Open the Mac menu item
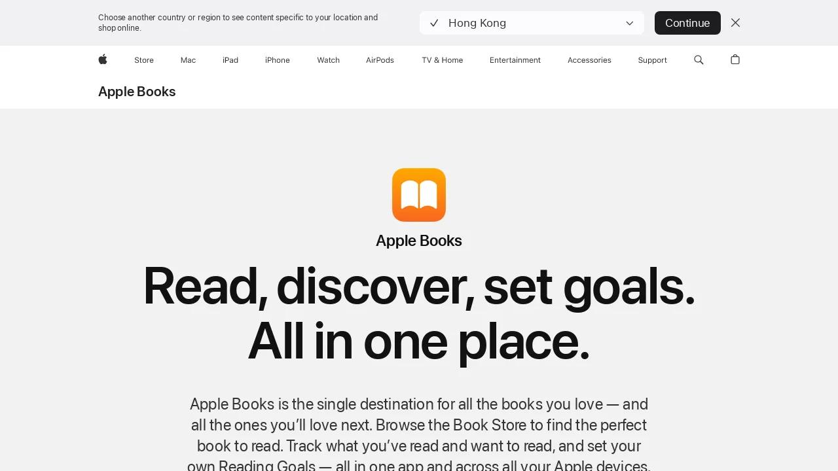 (188, 60)
